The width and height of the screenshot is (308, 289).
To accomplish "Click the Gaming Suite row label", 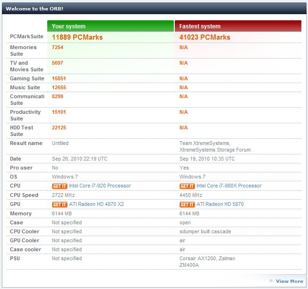I will [x=27, y=78].
